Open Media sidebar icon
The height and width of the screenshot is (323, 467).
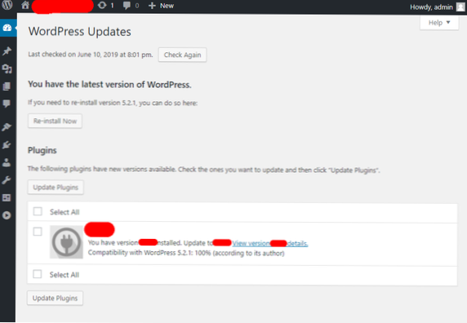7,69
